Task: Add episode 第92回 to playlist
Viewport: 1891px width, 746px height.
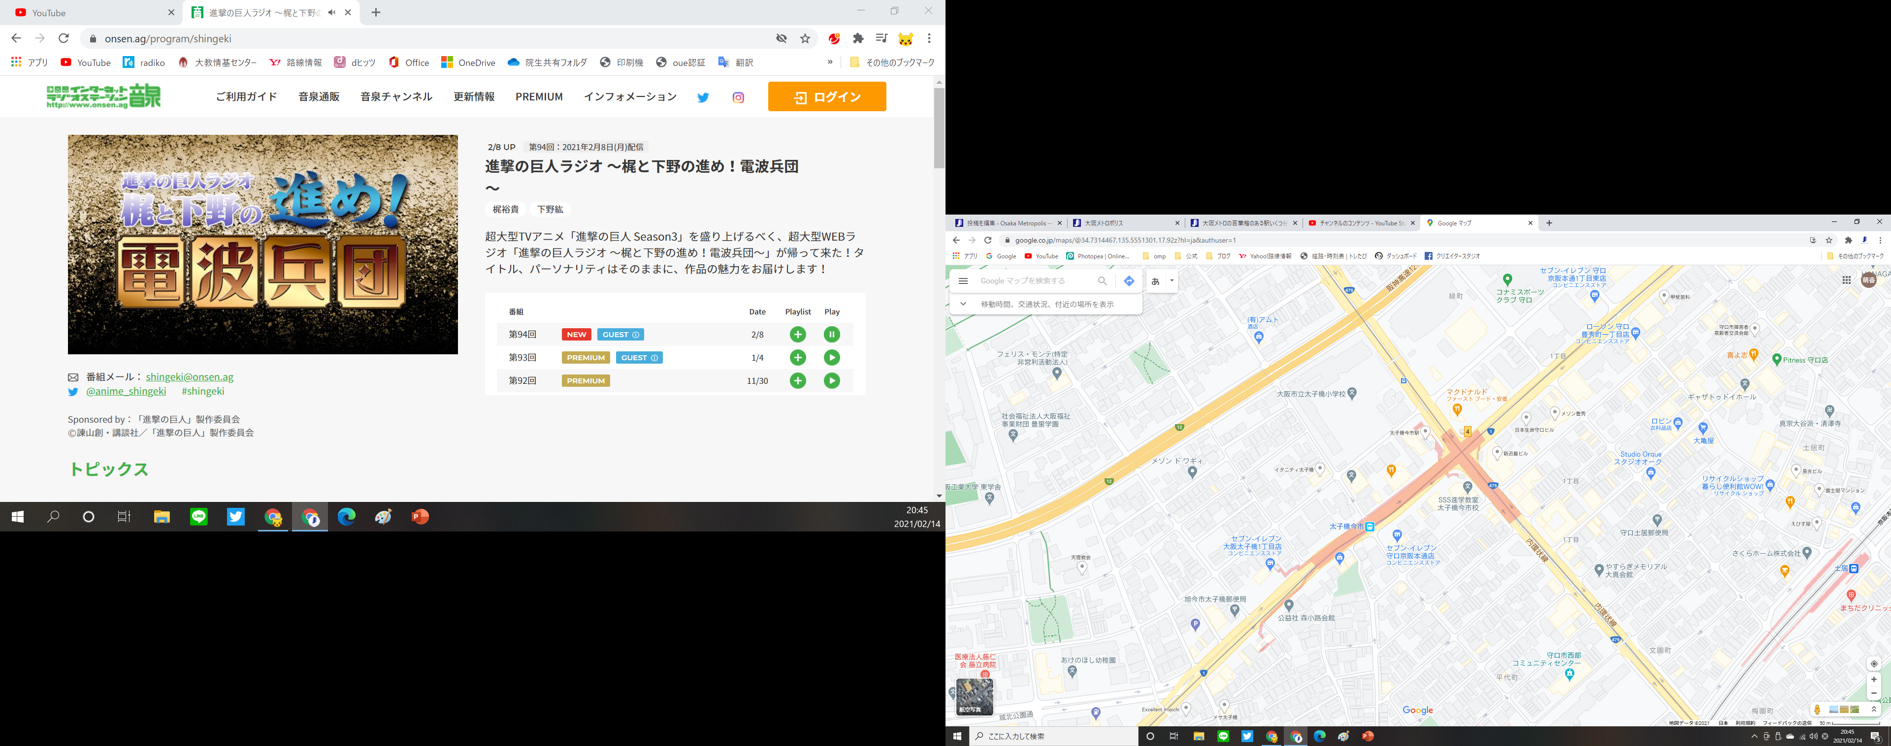Action: [x=797, y=381]
